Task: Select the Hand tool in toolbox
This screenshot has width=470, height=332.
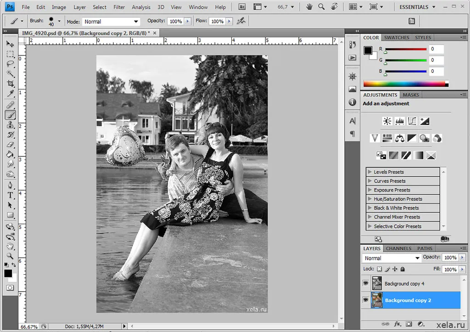Action: 10,246
